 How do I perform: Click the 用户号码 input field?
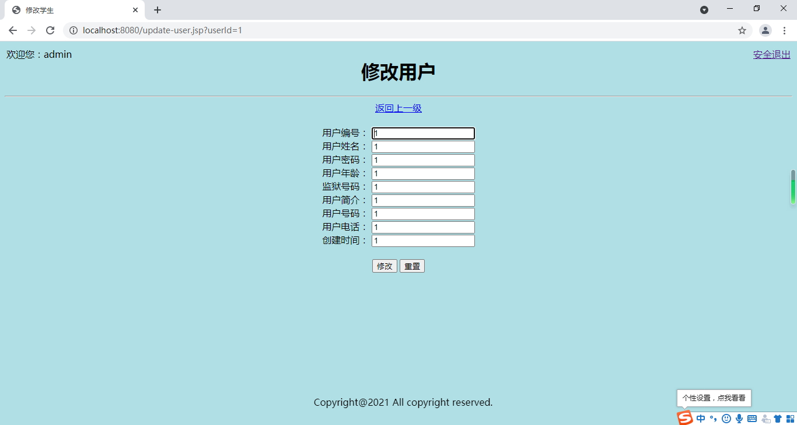coord(423,214)
